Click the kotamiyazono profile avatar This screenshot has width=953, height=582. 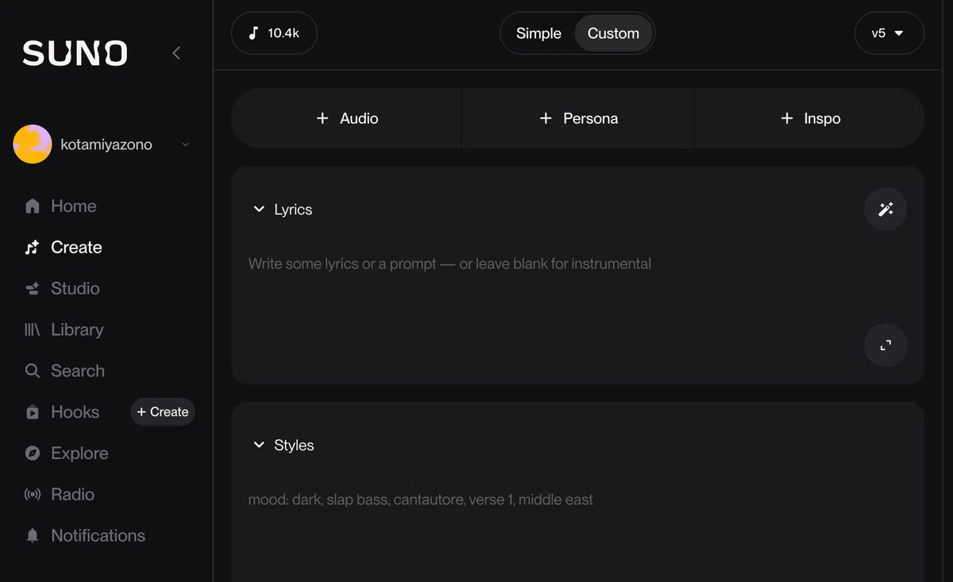click(33, 145)
